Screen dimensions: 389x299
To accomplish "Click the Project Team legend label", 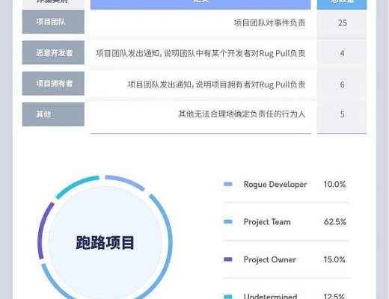I will coord(267,222).
